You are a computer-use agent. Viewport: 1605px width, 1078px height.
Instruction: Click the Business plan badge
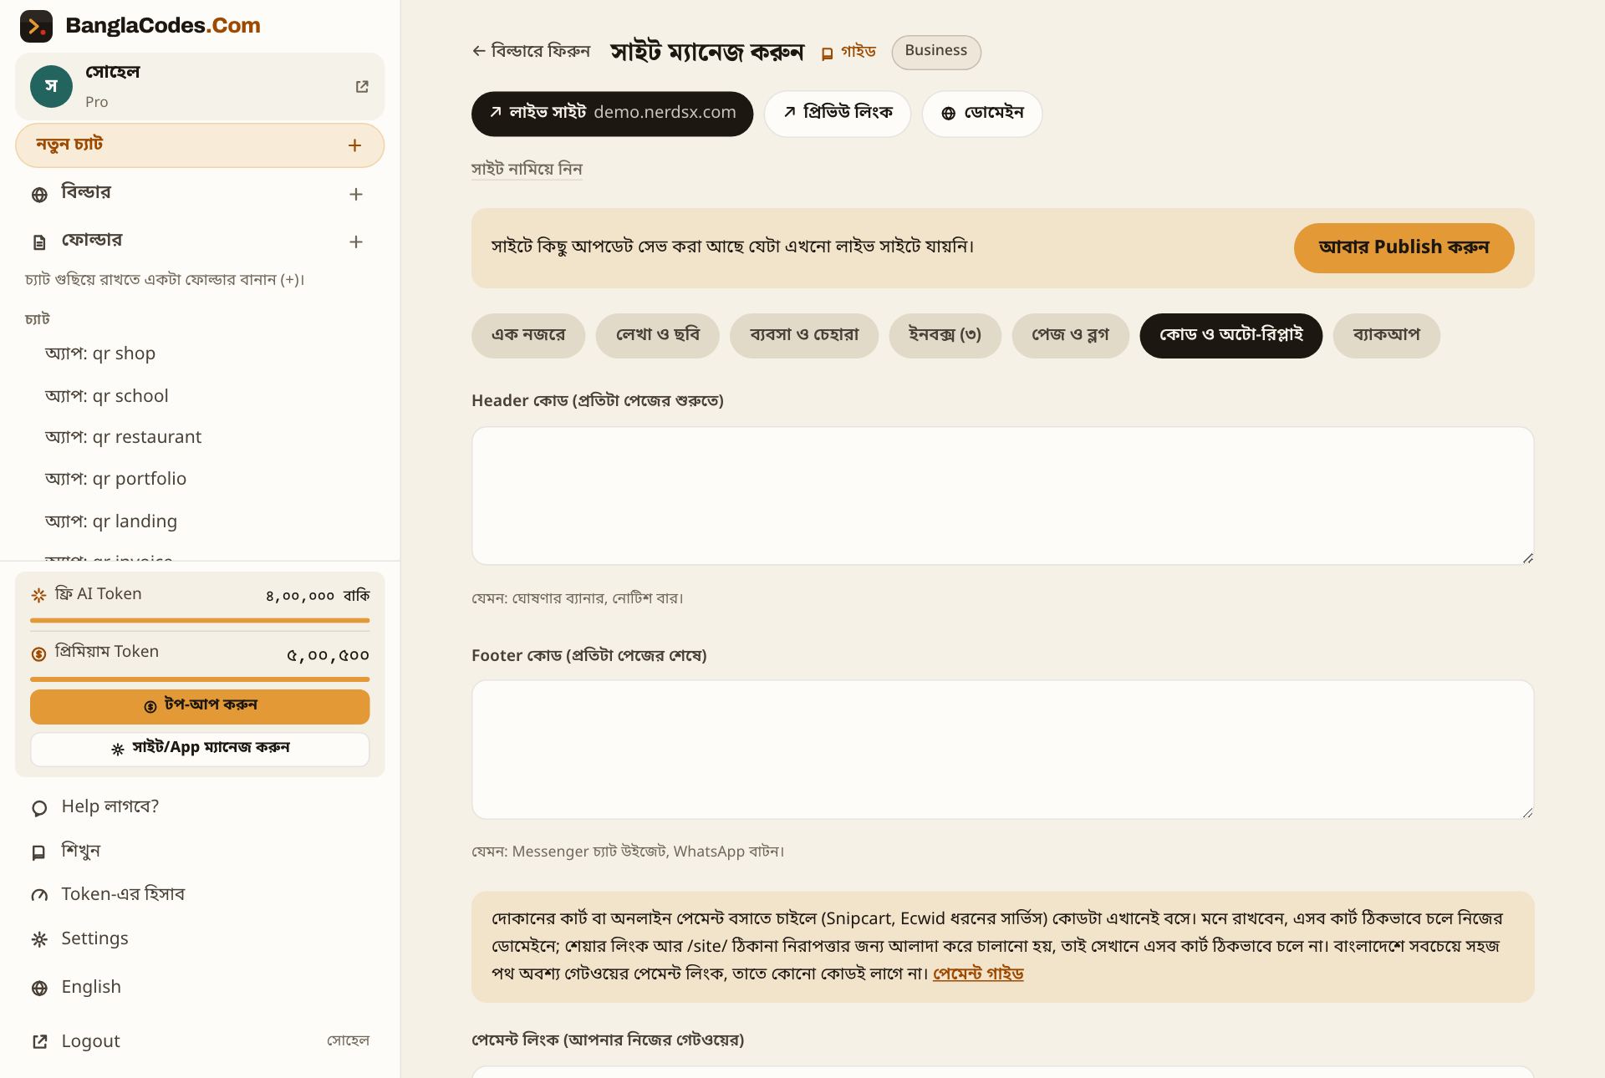(x=936, y=52)
